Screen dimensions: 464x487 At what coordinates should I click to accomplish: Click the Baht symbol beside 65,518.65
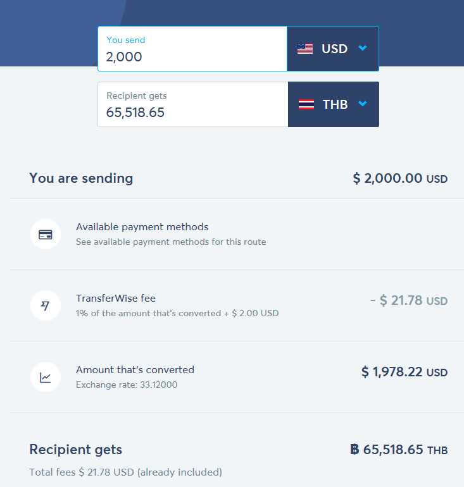354,449
